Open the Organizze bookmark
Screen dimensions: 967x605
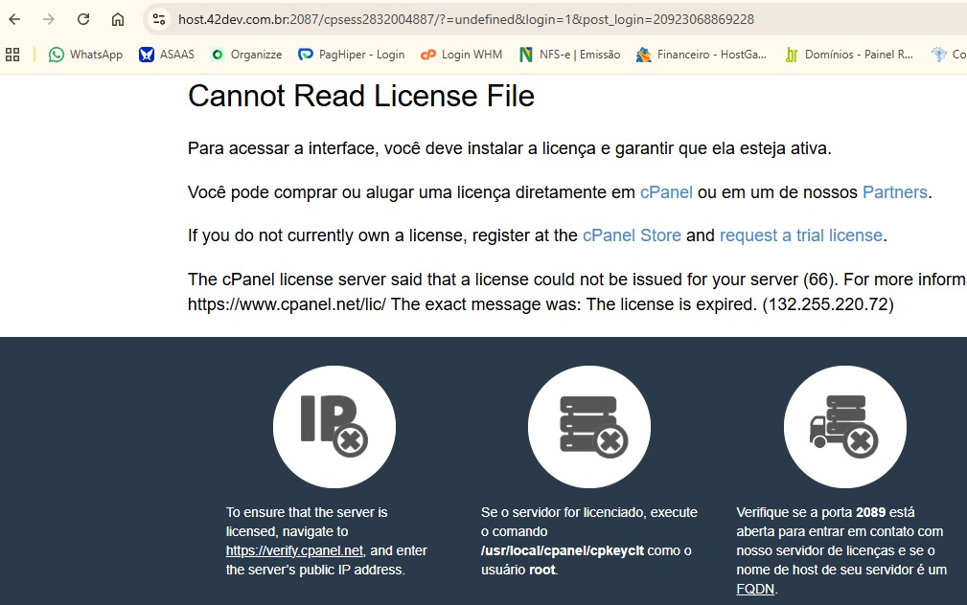246,55
